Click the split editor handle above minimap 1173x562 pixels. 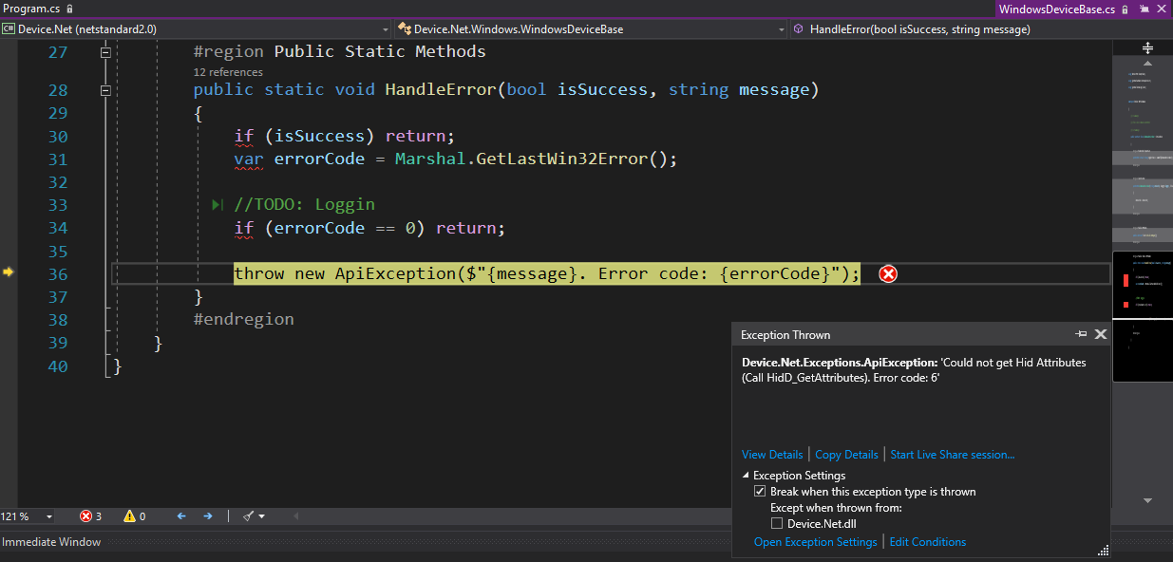[1147, 47]
